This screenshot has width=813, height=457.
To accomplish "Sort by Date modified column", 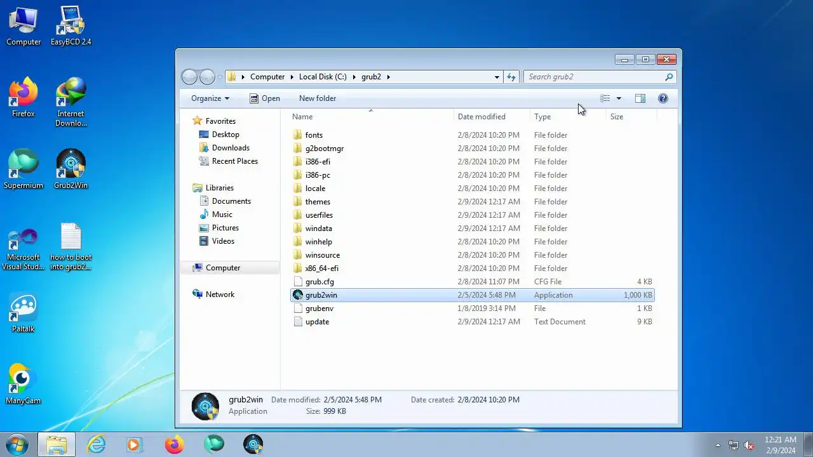I will coord(492,117).
